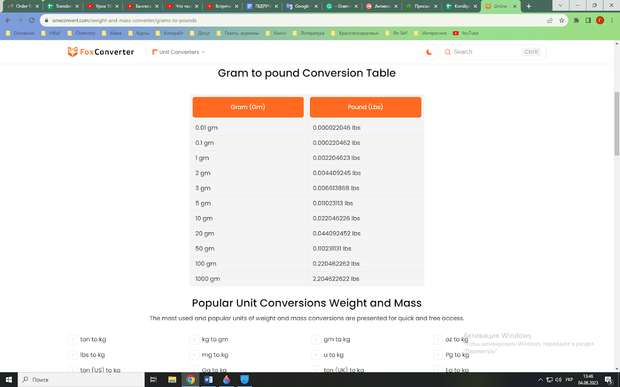The image size is (620, 387).
Task: Select the 2.204622622 lbs value
Action: click(x=336, y=279)
